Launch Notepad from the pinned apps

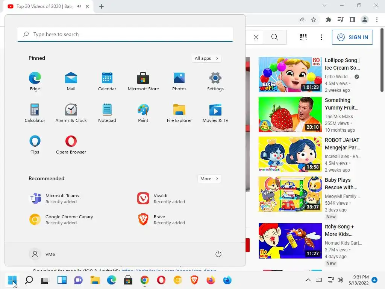click(x=107, y=113)
